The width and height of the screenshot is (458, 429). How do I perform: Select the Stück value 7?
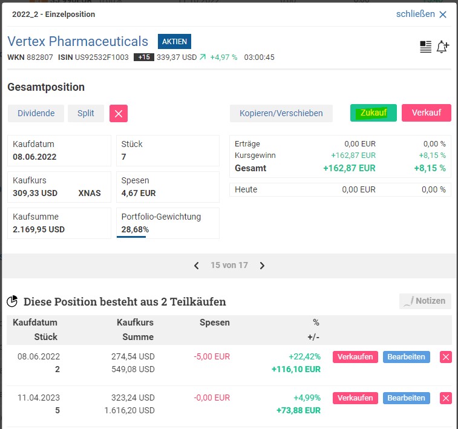[124, 157]
